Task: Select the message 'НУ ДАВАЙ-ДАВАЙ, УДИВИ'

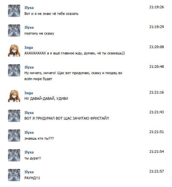Action: click(x=46, y=99)
